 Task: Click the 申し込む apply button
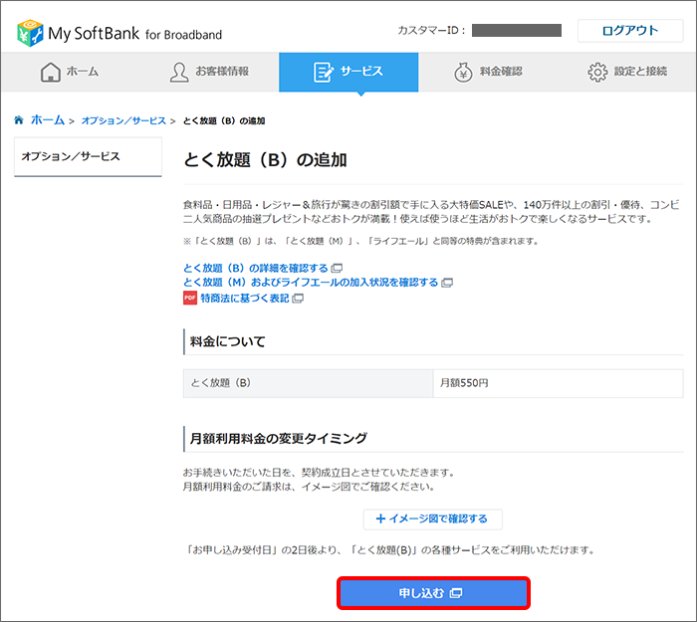(433, 593)
